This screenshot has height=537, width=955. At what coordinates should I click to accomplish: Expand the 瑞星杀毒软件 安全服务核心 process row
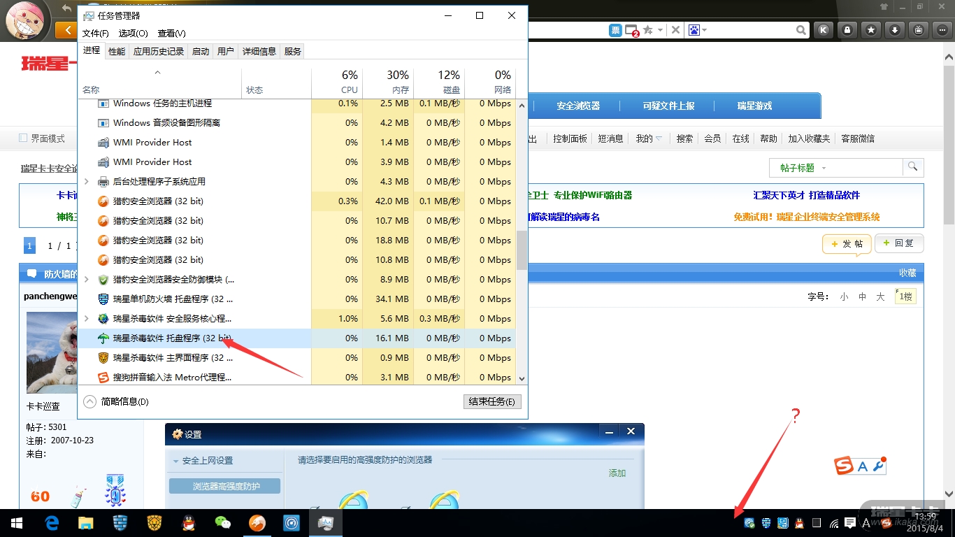tap(87, 319)
